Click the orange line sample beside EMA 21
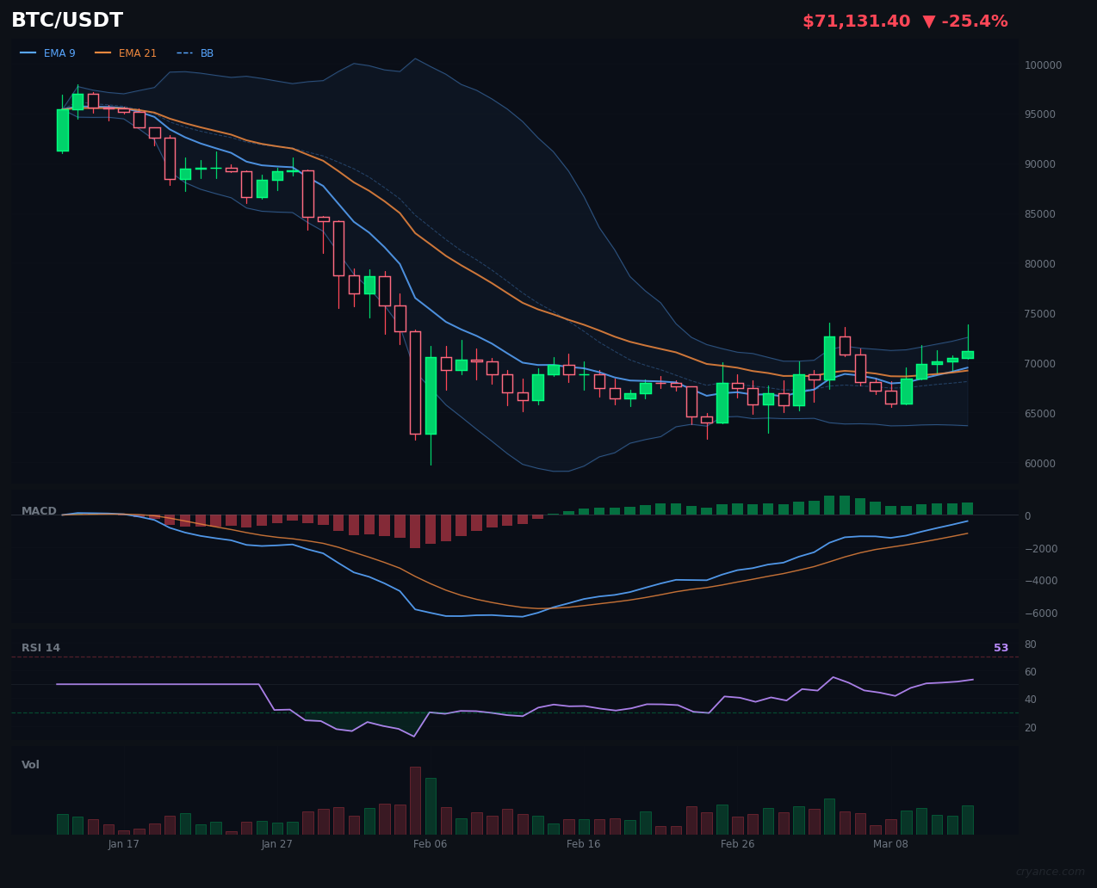Screen dimensions: 1097x888 point(102,52)
